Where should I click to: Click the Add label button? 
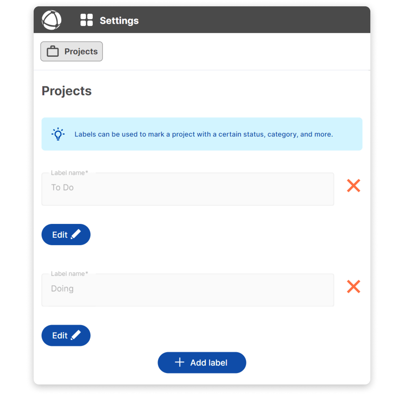[202, 362]
